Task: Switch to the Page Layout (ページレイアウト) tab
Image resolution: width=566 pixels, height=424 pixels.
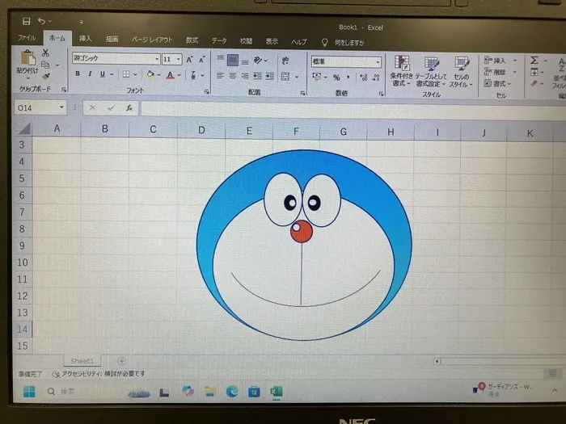Action: (152, 40)
